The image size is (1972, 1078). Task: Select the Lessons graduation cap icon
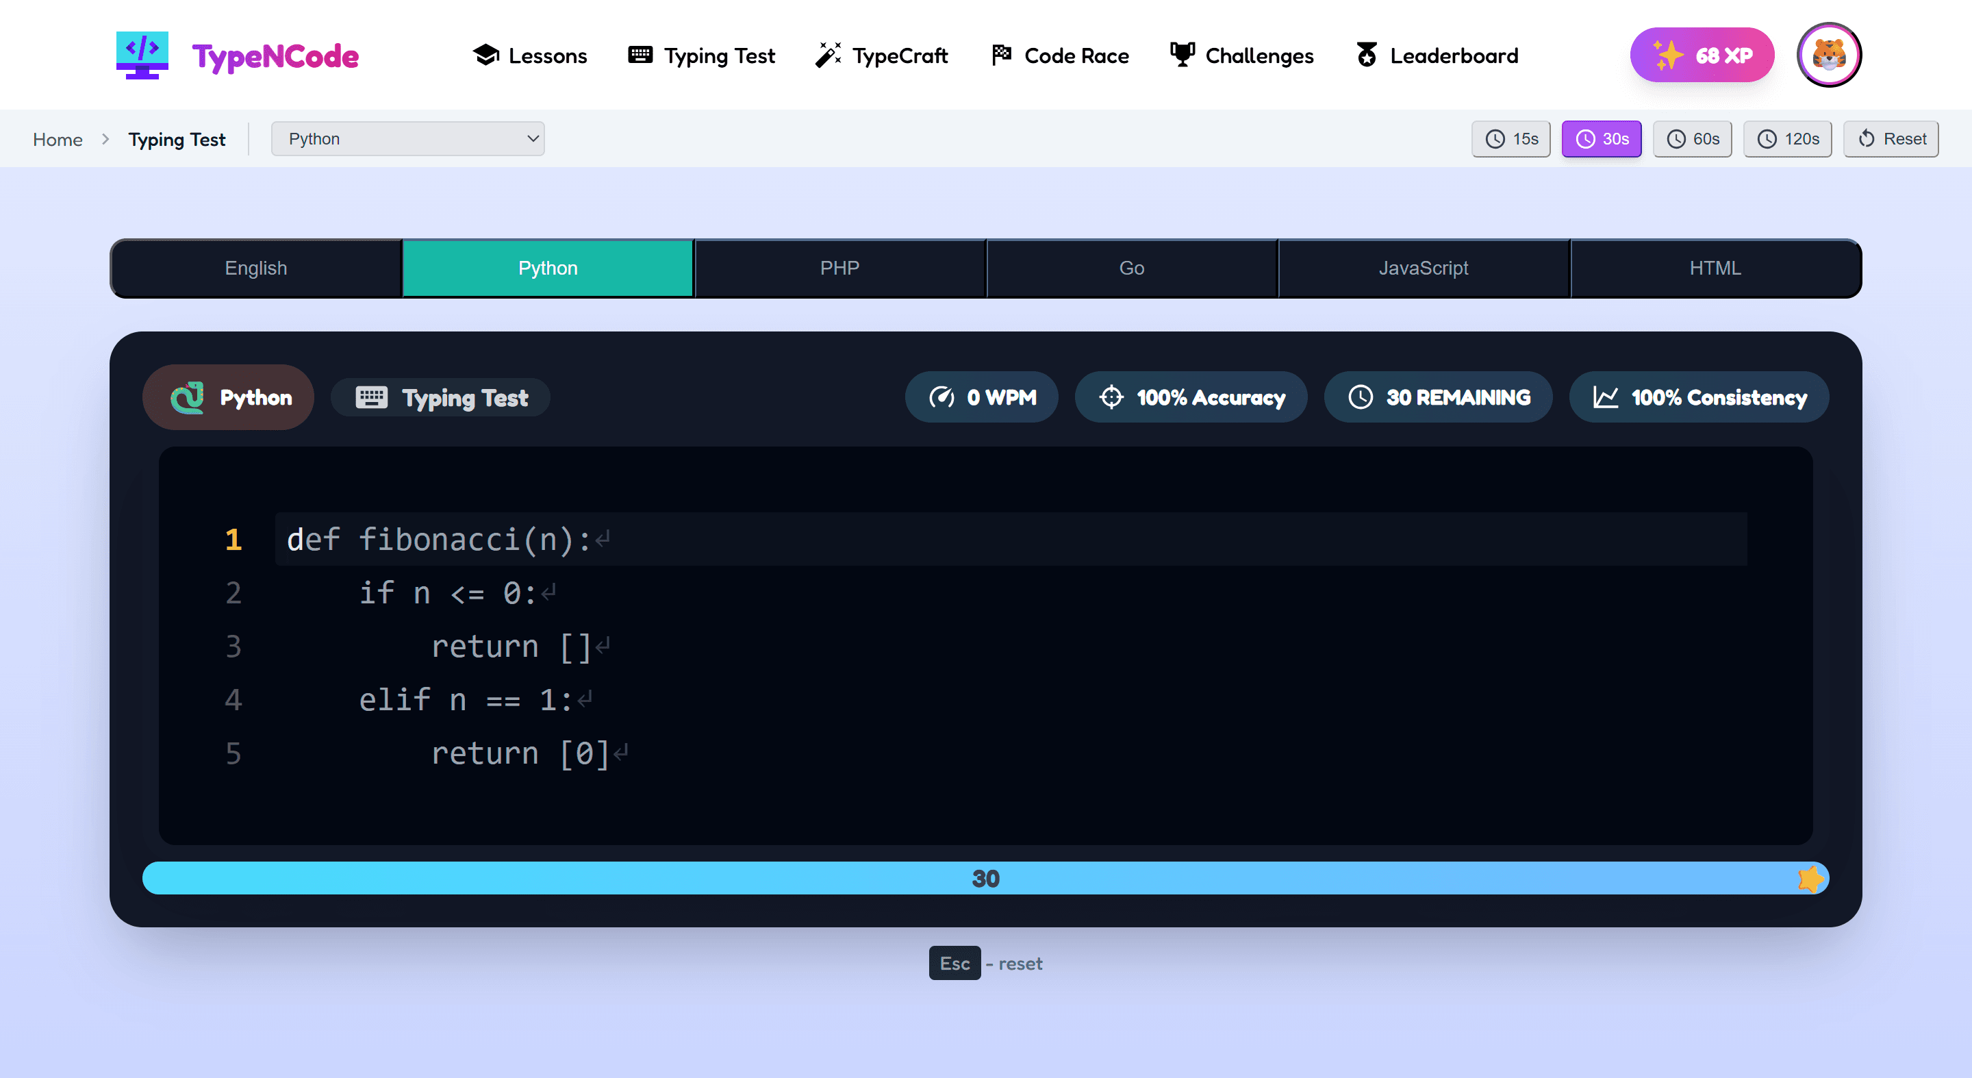click(486, 54)
